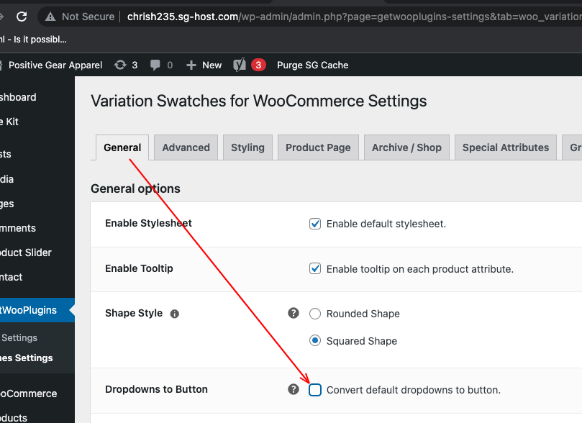The image size is (582, 423).
Task: Switch to the Advanced tab
Action: 186,147
